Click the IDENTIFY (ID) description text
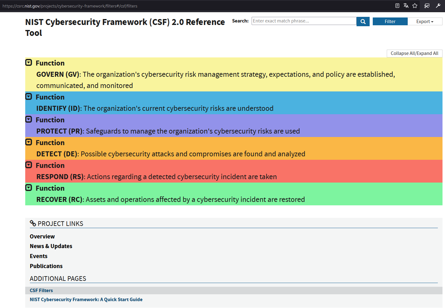This screenshot has height=308, width=445. pos(155,108)
